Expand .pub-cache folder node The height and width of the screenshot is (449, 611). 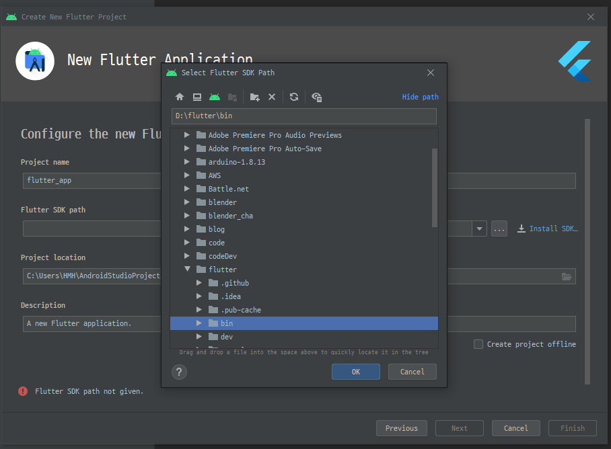point(199,310)
